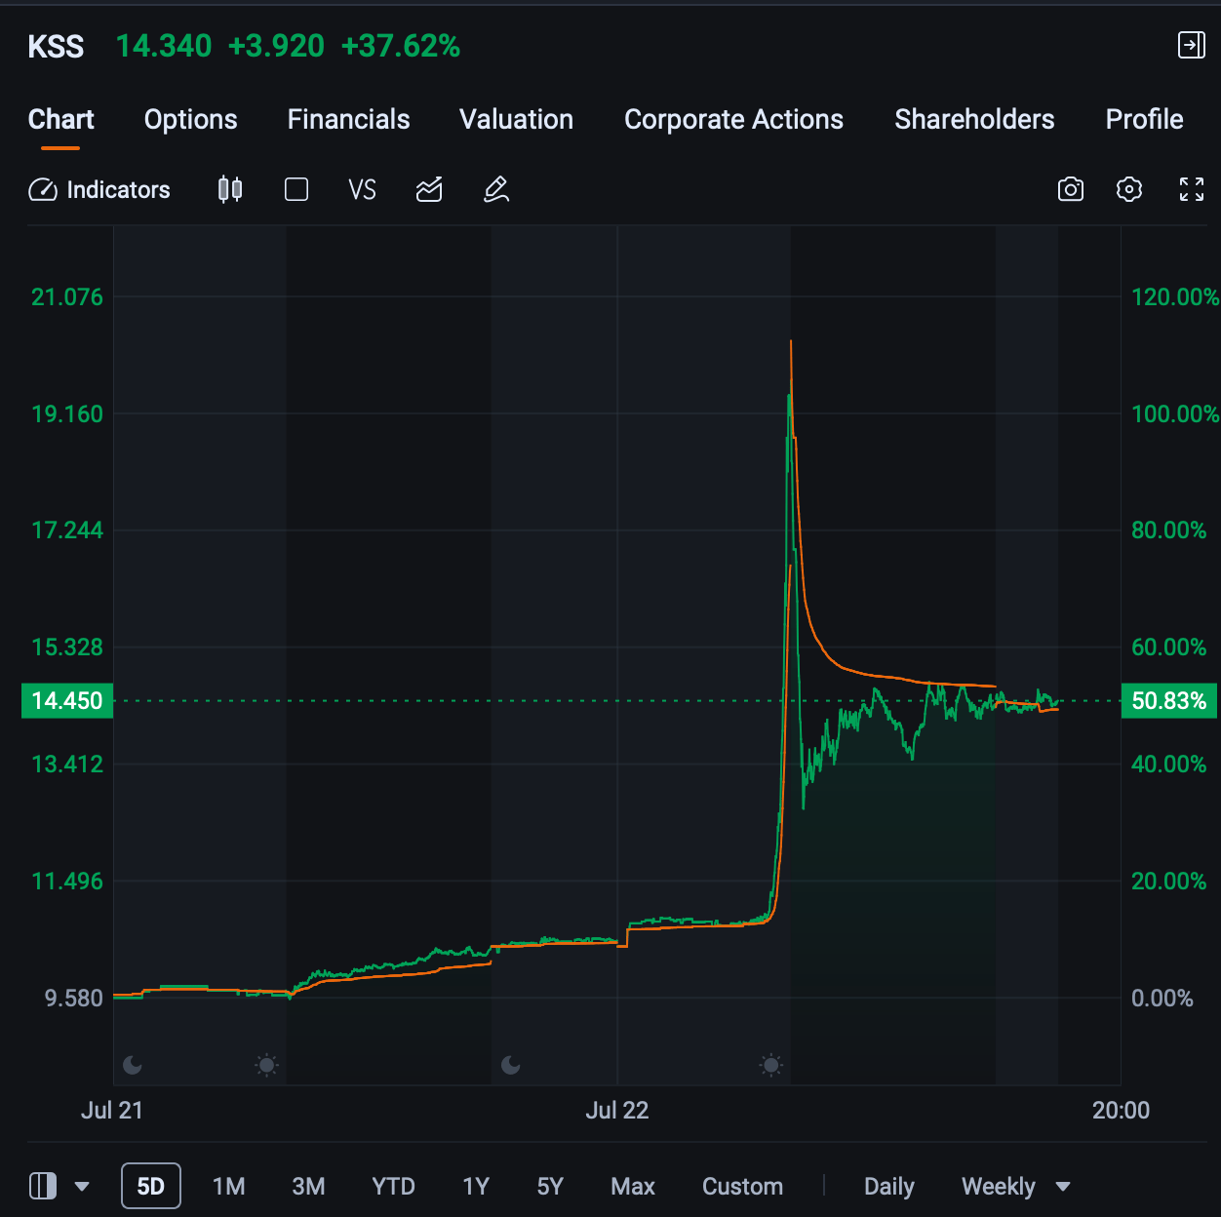Click the 14.450 current price label

(x=67, y=700)
